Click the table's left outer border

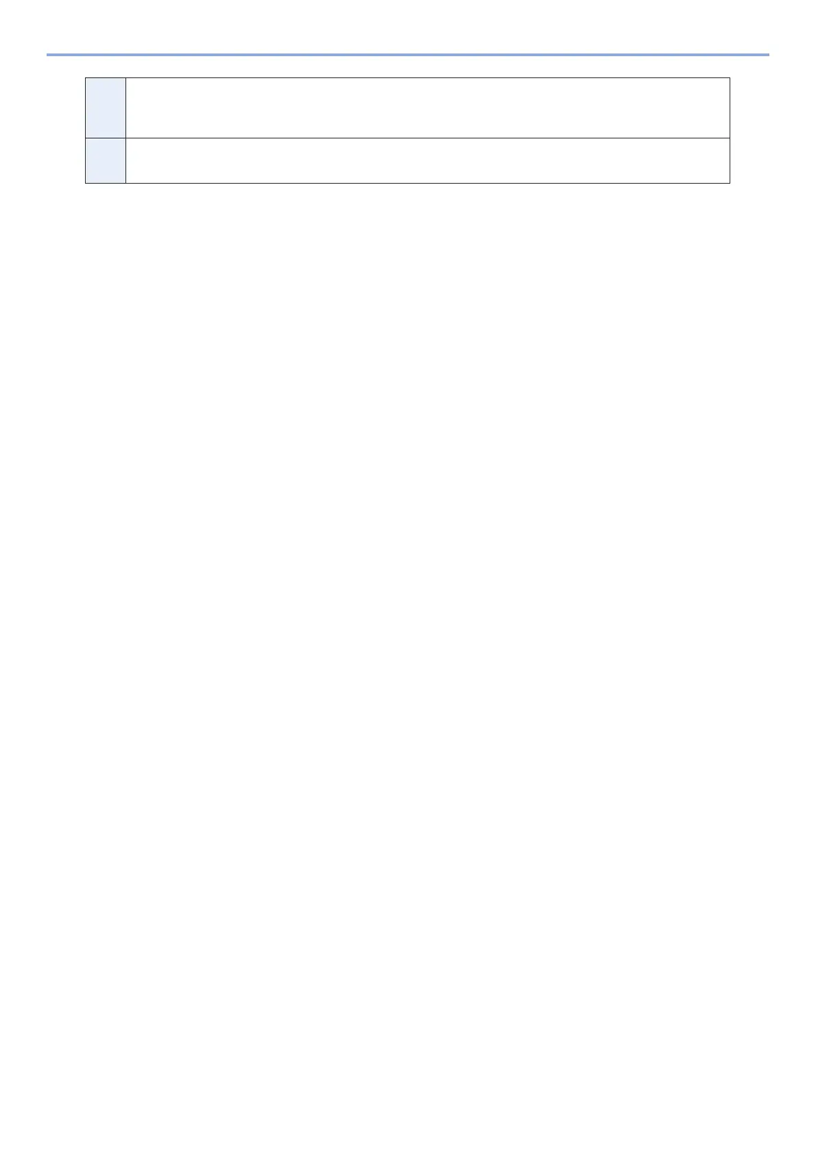[85, 130]
